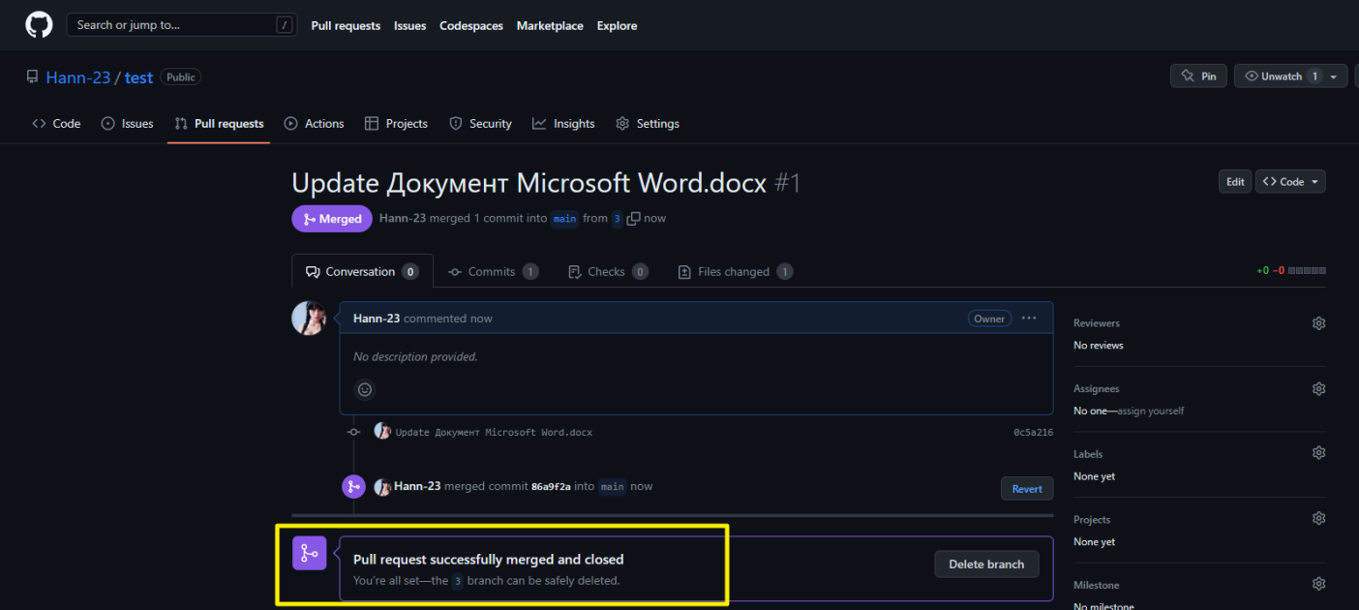Open the comment options three-dot menu

point(1029,319)
